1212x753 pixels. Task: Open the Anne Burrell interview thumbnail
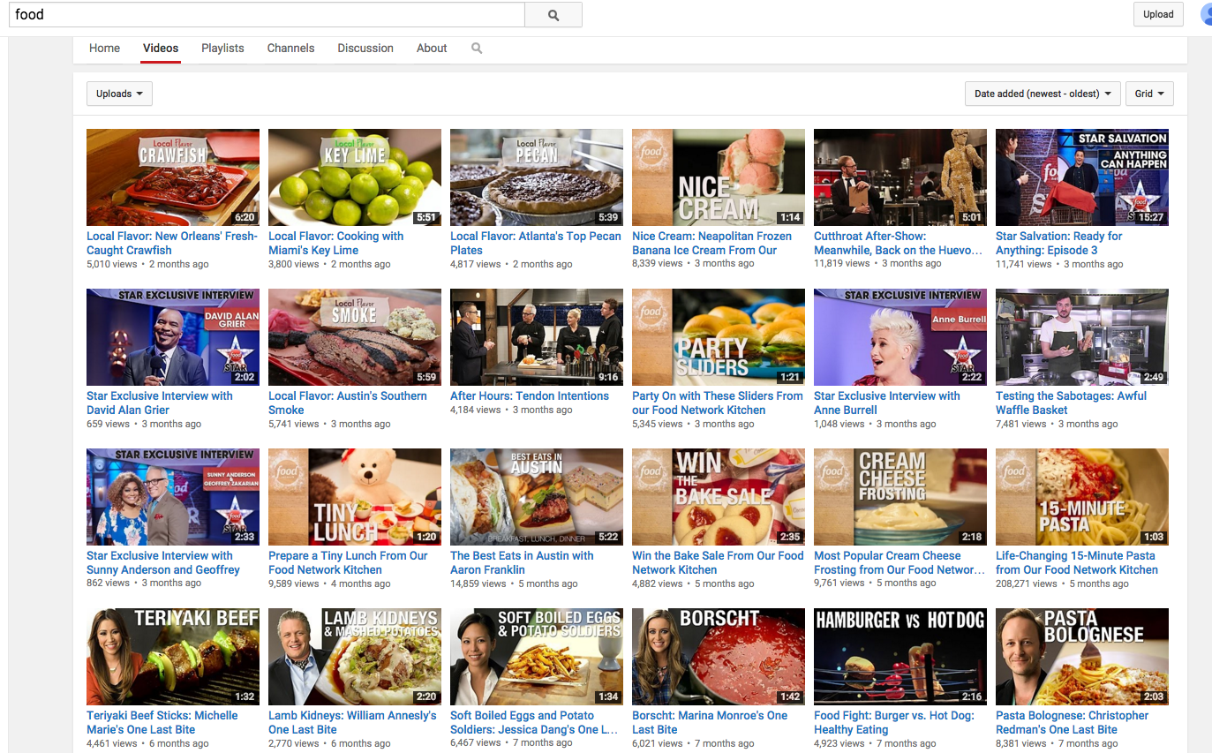pyautogui.click(x=900, y=337)
